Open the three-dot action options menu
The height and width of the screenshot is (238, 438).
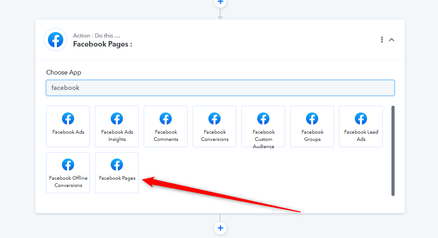[381, 40]
